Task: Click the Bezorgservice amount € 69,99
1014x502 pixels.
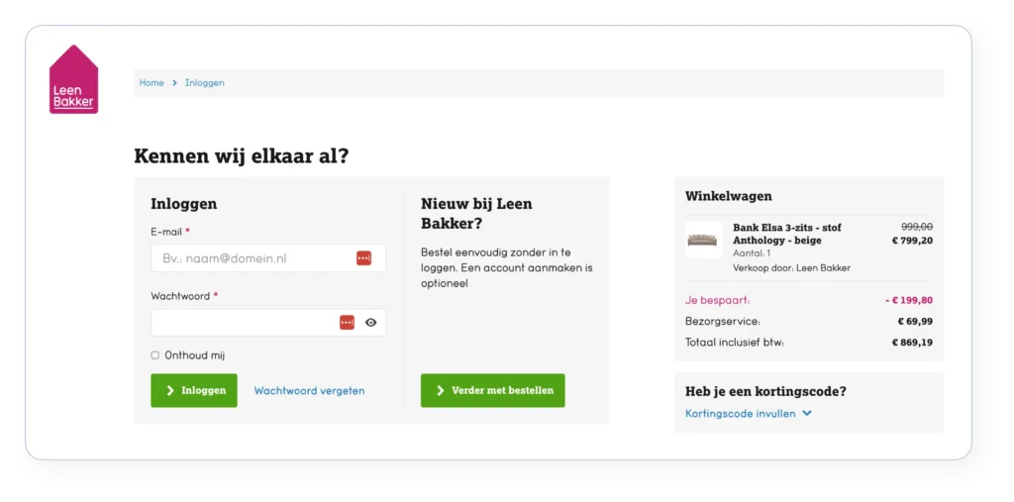Action: coord(915,321)
